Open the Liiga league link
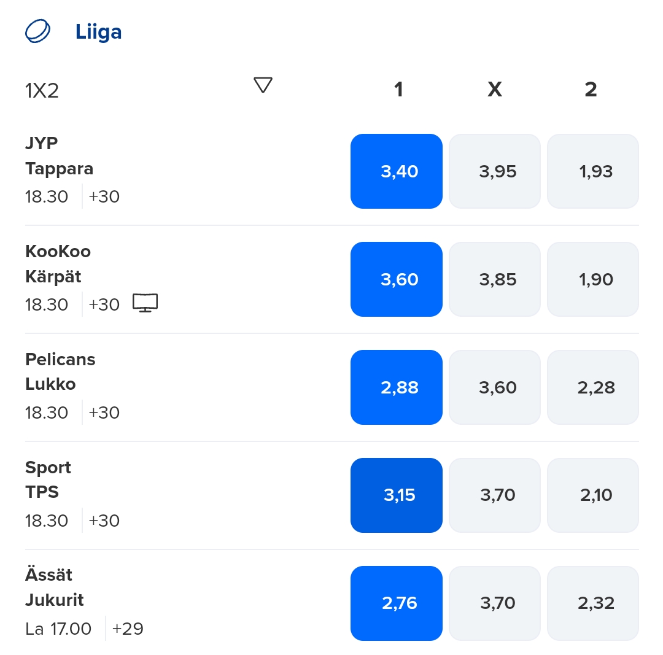Screen dimensions: 663x655 (98, 32)
